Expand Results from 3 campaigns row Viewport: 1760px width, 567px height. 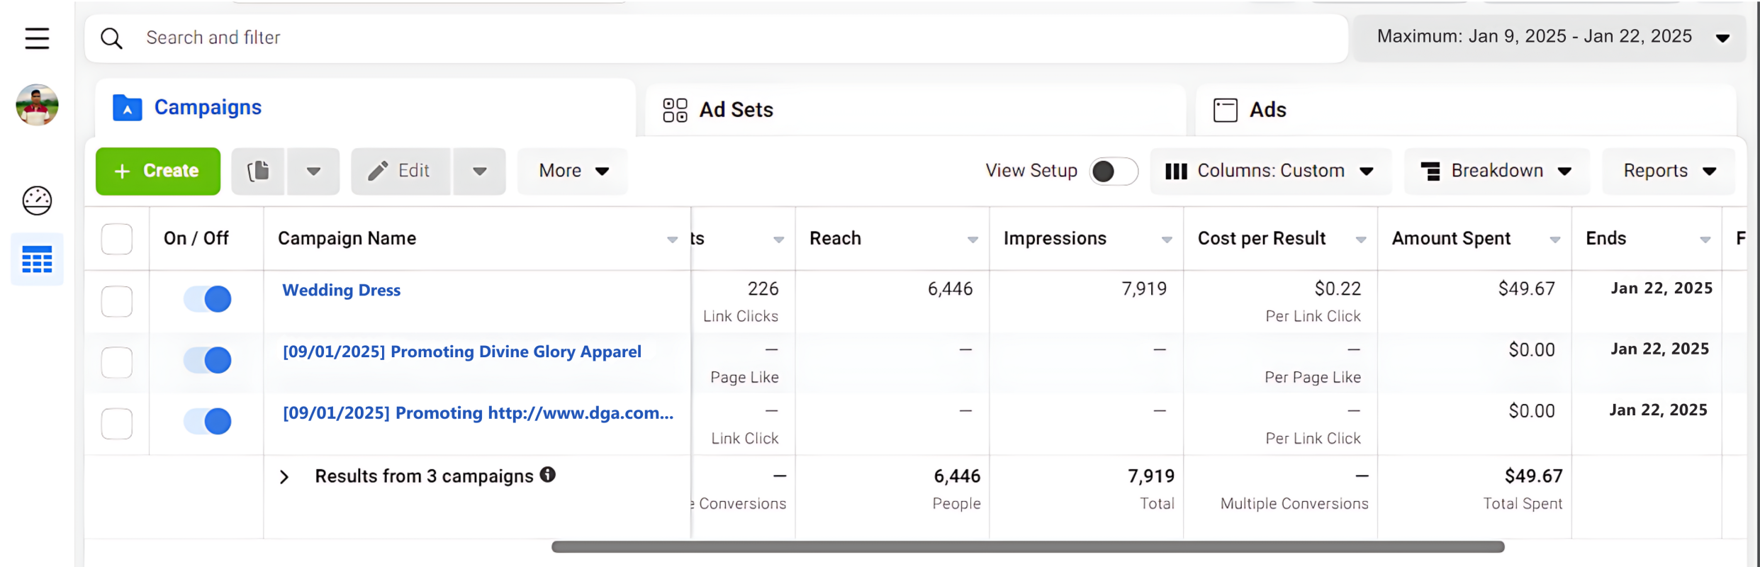point(284,477)
